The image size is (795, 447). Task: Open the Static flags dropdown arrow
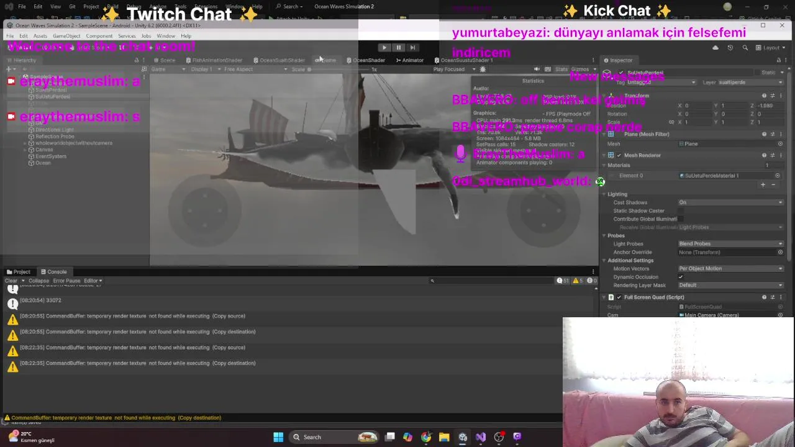(781, 73)
